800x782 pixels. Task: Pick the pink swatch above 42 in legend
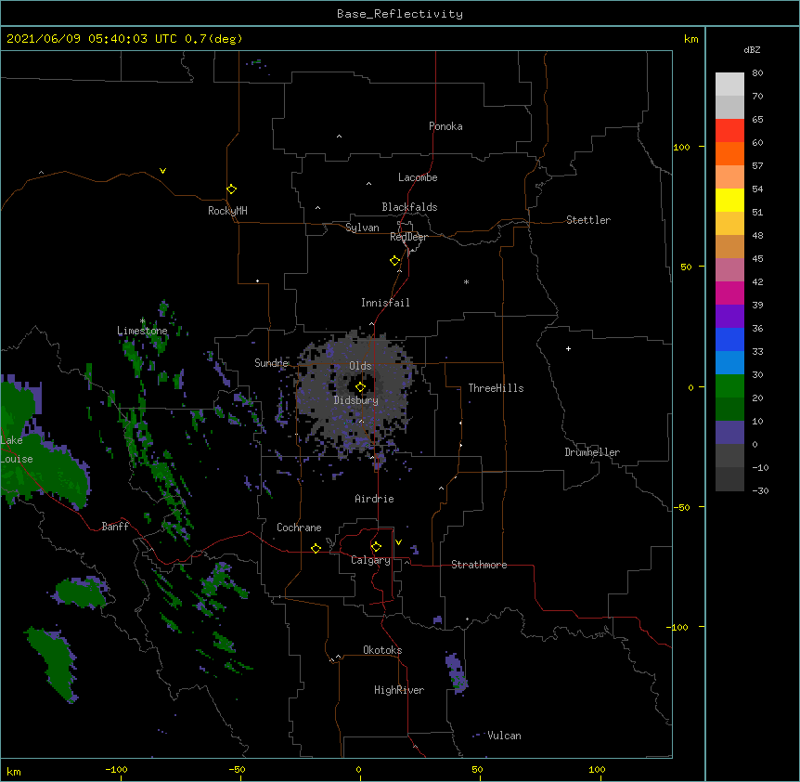tap(729, 270)
